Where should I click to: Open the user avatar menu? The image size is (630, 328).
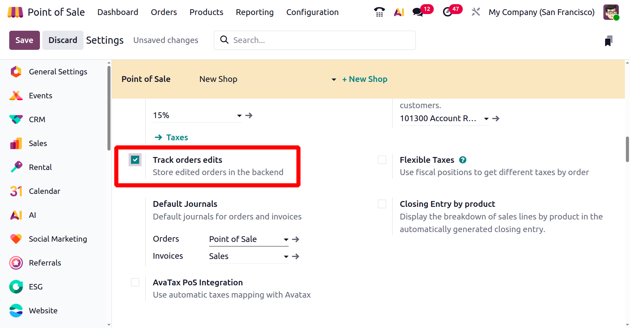click(x=611, y=12)
